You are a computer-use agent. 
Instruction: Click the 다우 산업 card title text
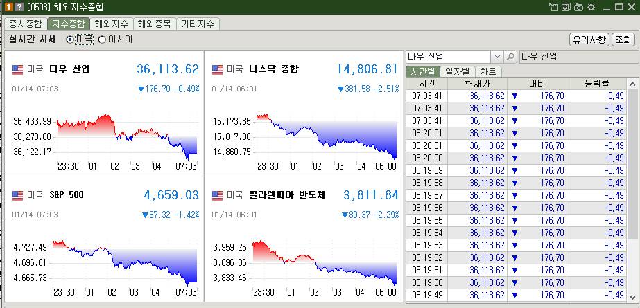(x=69, y=69)
